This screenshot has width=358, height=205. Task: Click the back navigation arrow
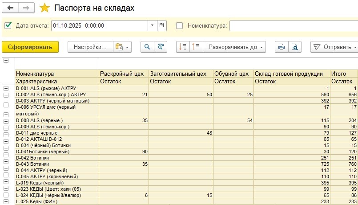click(11, 8)
